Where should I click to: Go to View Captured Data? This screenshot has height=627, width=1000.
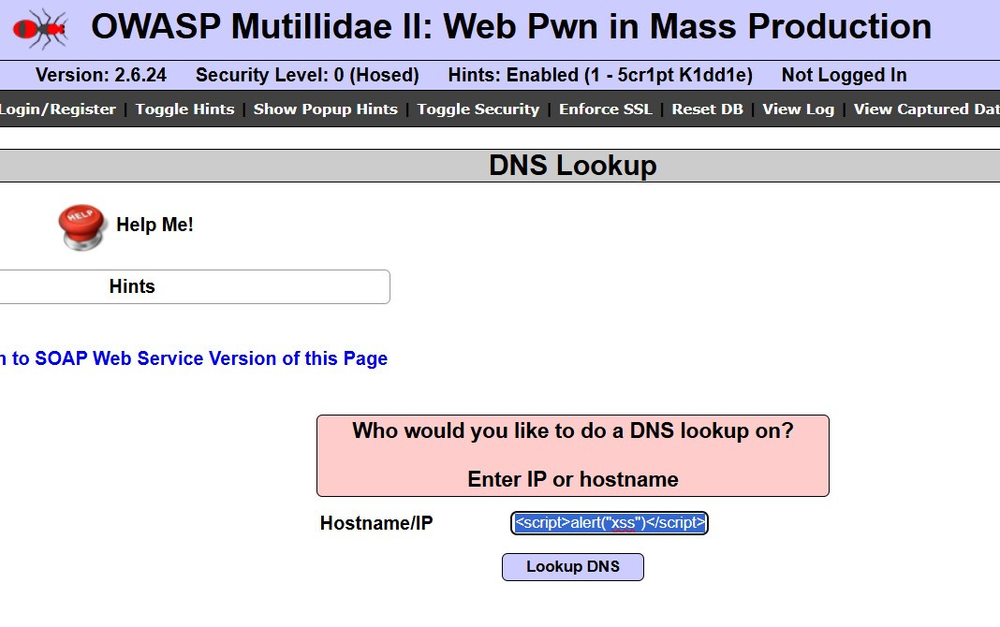point(925,109)
